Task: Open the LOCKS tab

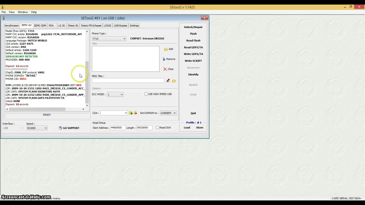Action: [108, 26]
